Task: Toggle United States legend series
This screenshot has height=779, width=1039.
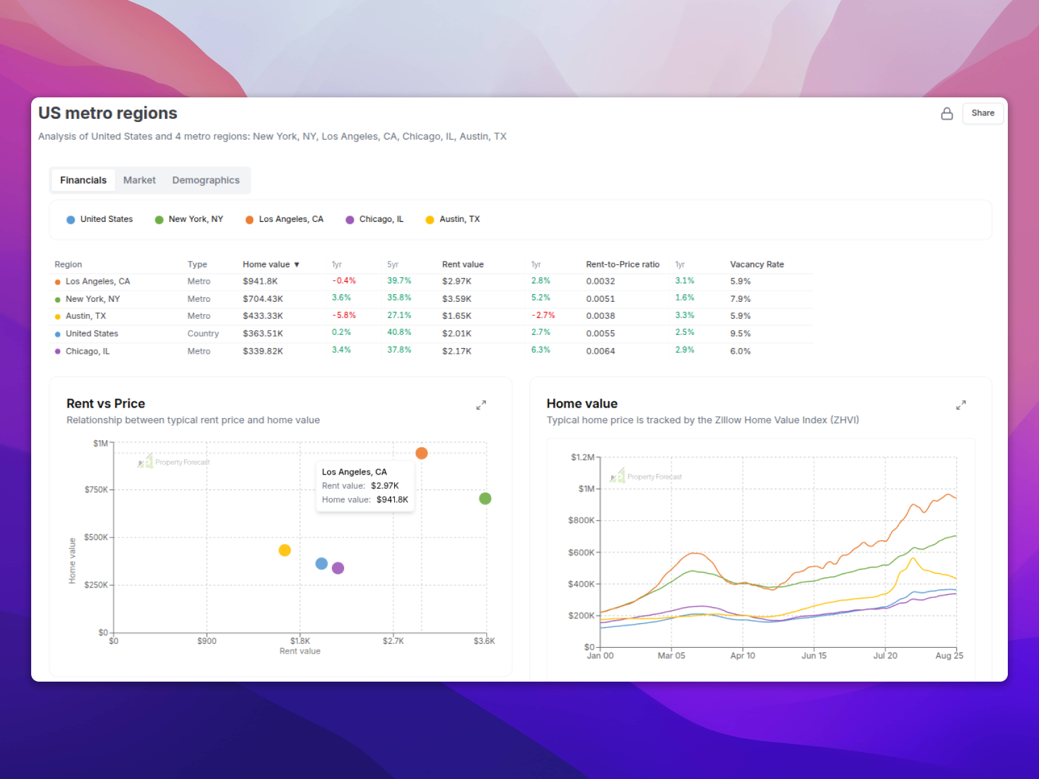Action: [x=100, y=219]
